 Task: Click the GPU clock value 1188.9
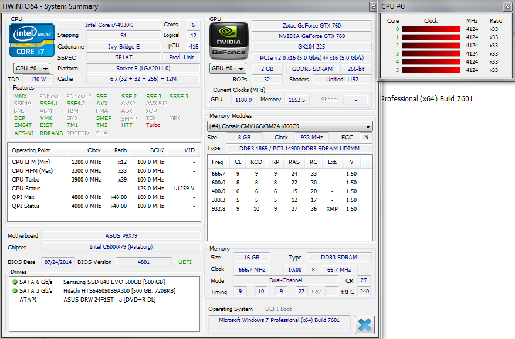click(x=243, y=100)
